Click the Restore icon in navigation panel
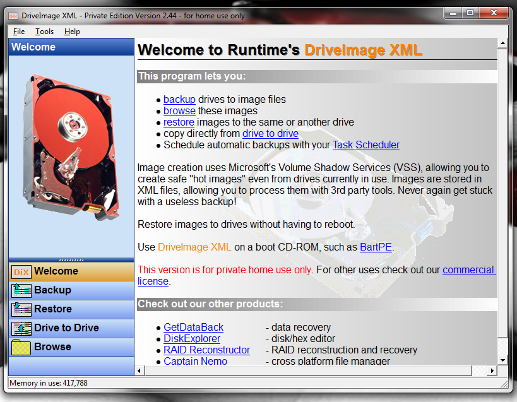Screen dimensions: 517x402 [21, 309]
